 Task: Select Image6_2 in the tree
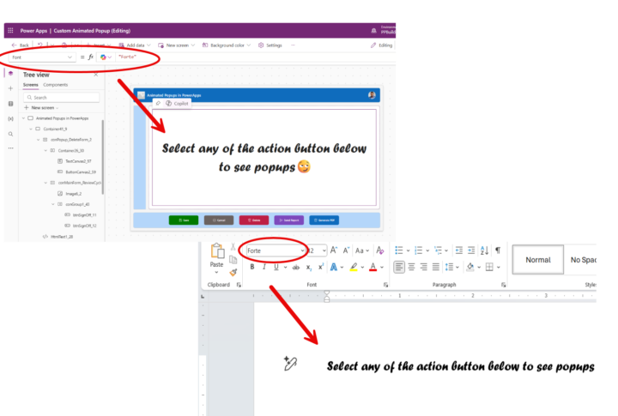click(x=73, y=194)
